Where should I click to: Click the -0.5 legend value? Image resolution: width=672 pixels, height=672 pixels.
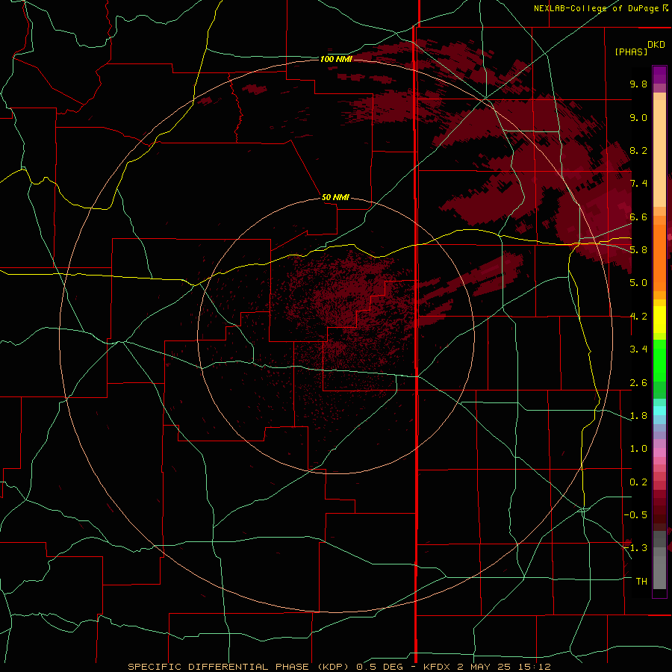tap(635, 515)
